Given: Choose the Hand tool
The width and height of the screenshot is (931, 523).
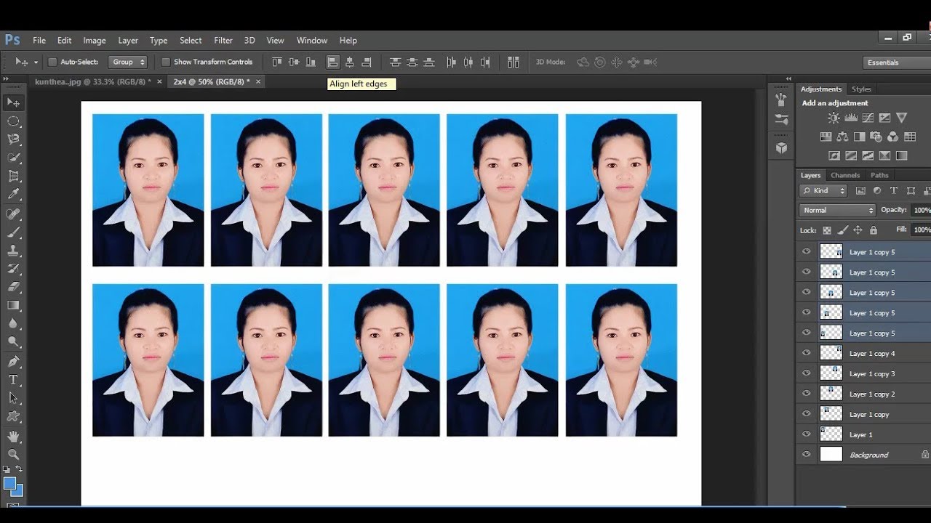Looking at the screenshot, I should [x=13, y=437].
